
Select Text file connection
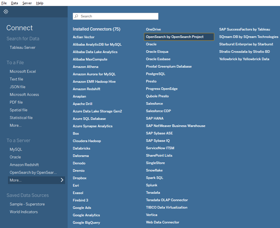[x=17, y=79]
